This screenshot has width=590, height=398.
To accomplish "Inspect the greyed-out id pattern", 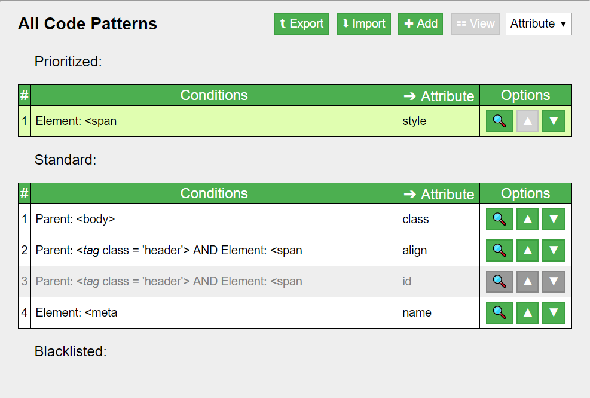I will click(x=499, y=281).
